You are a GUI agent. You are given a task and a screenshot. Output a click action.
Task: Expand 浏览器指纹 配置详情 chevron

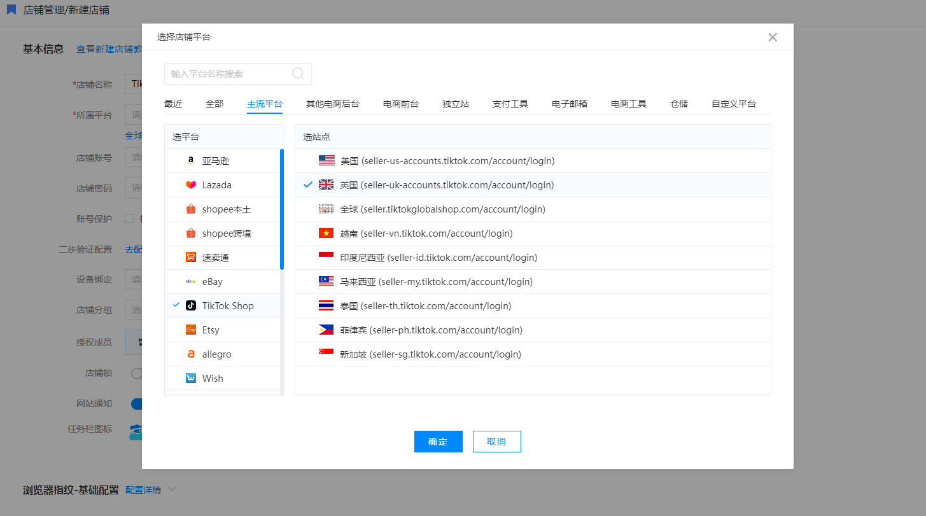(x=171, y=489)
